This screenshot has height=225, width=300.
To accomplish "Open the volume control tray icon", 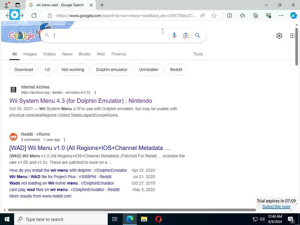I will [x=262, y=219].
